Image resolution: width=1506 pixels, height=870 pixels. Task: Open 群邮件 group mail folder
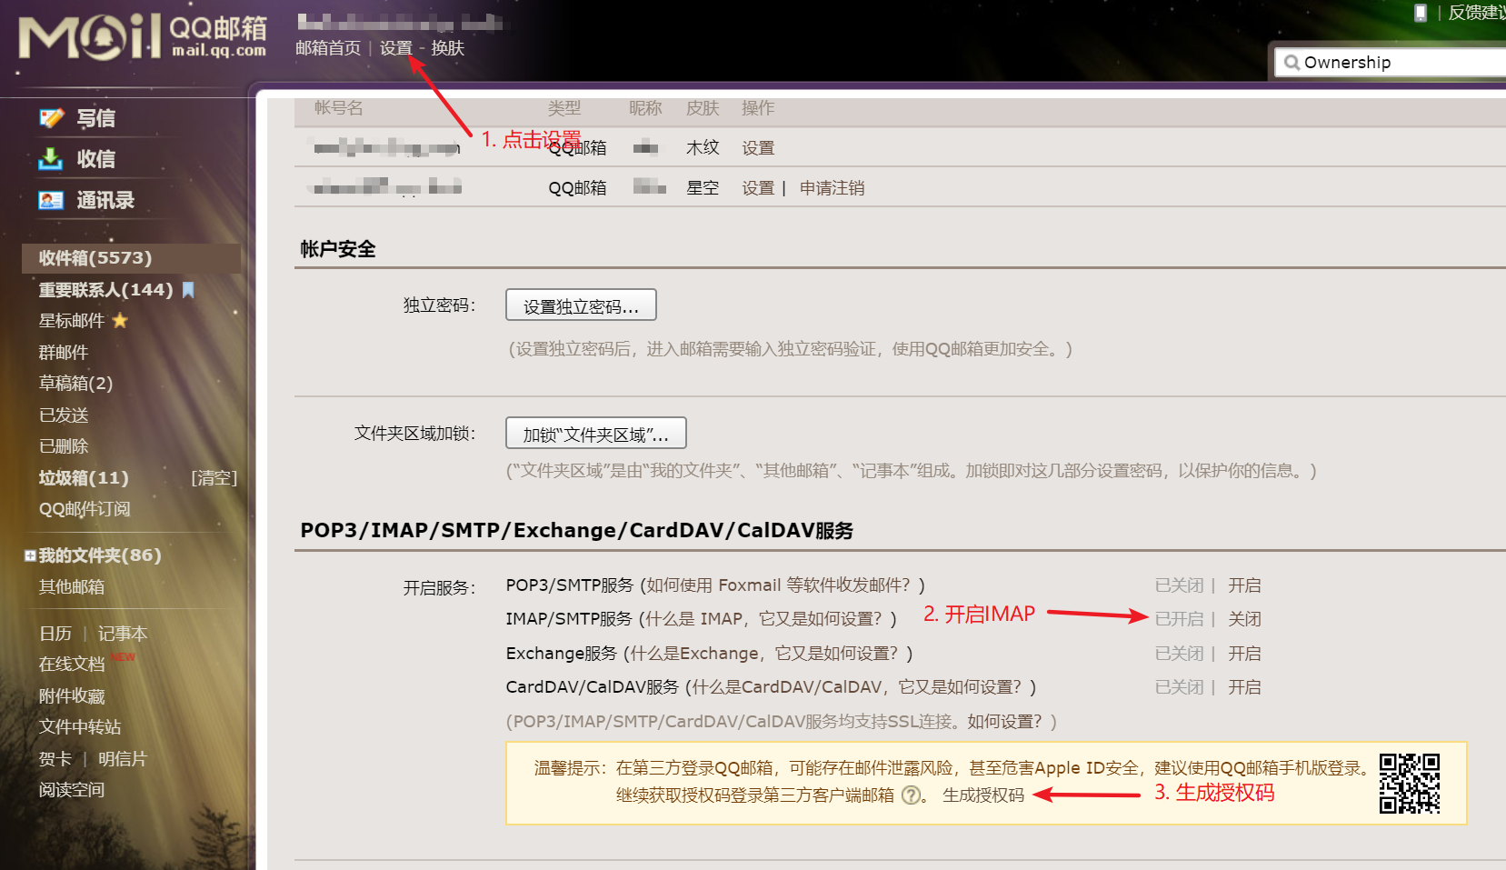pyautogui.click(x=64, y=353)
